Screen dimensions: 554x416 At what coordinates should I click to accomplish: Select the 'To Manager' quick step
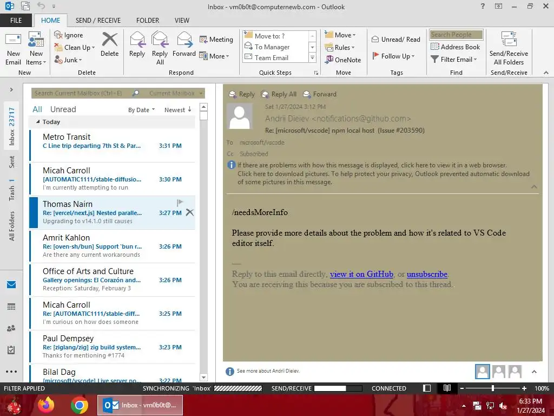[x=276, y=47]
